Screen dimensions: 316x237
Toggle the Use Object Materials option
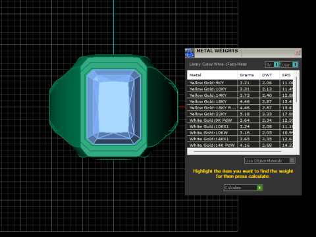coord(270,161)
